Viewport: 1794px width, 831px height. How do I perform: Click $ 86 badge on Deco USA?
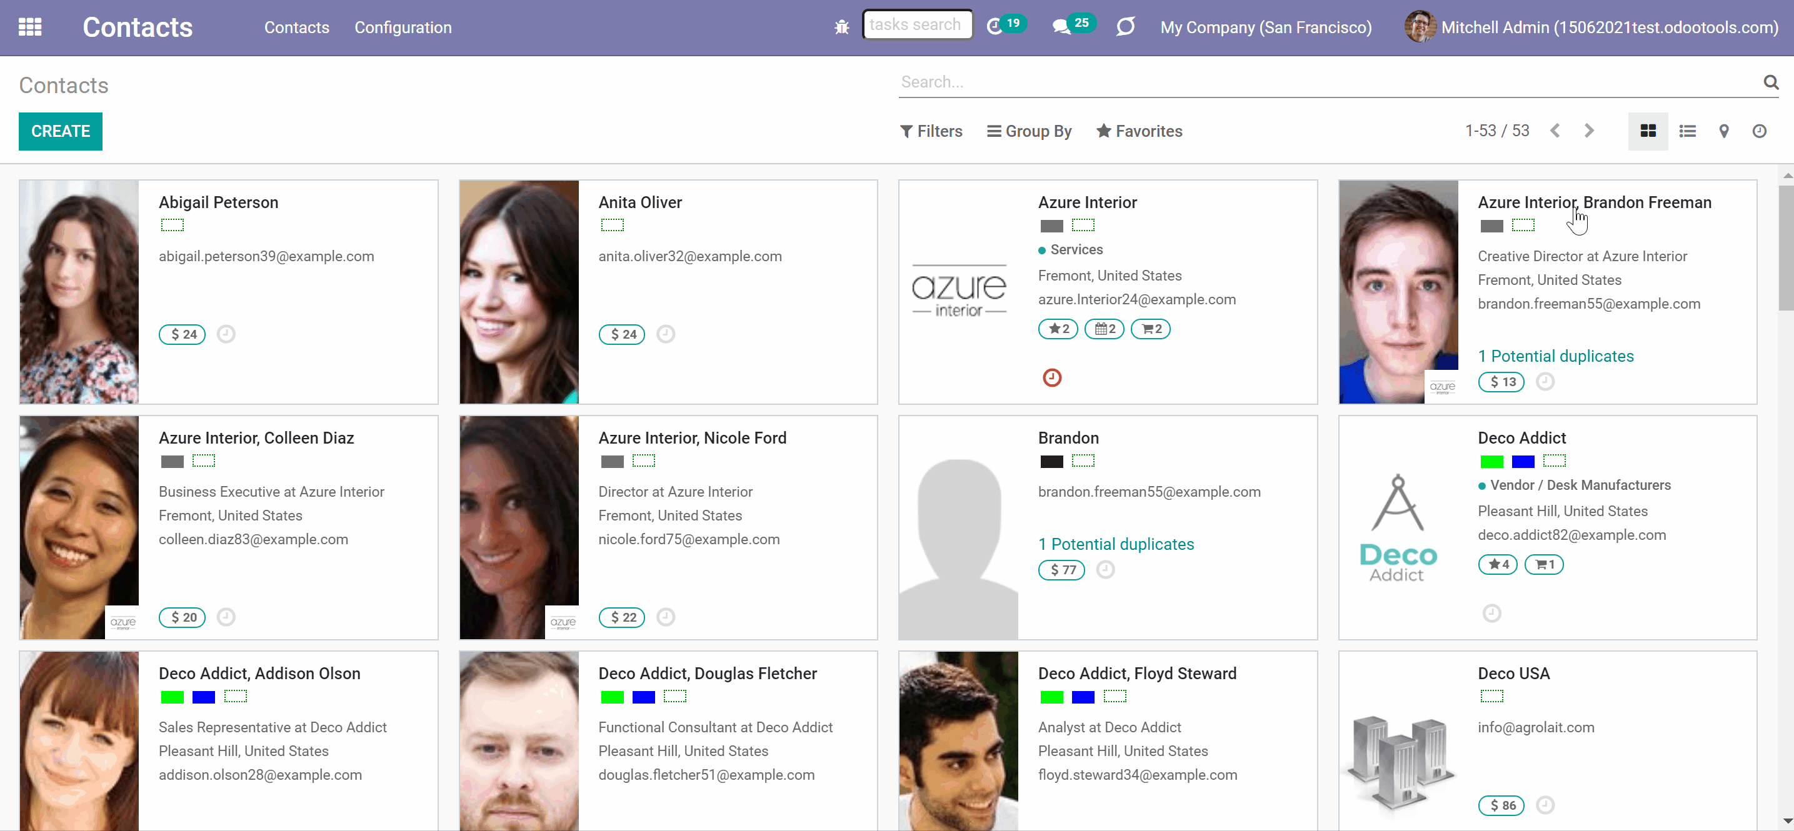pos(1501,805)
